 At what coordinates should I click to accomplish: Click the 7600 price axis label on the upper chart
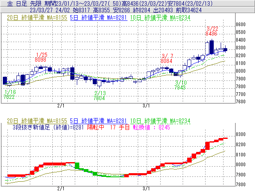[241, 102]
